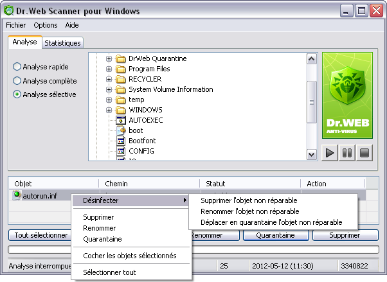The height and width of the screenshot is (282, 387).
Task: Select the Bootfont tree item label
Action: tap(142, 141)
